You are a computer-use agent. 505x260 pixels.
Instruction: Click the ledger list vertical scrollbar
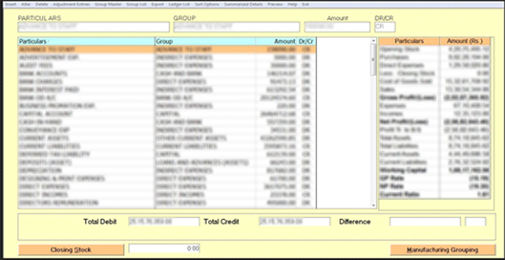pyautogui.click(x=374, y=121)
